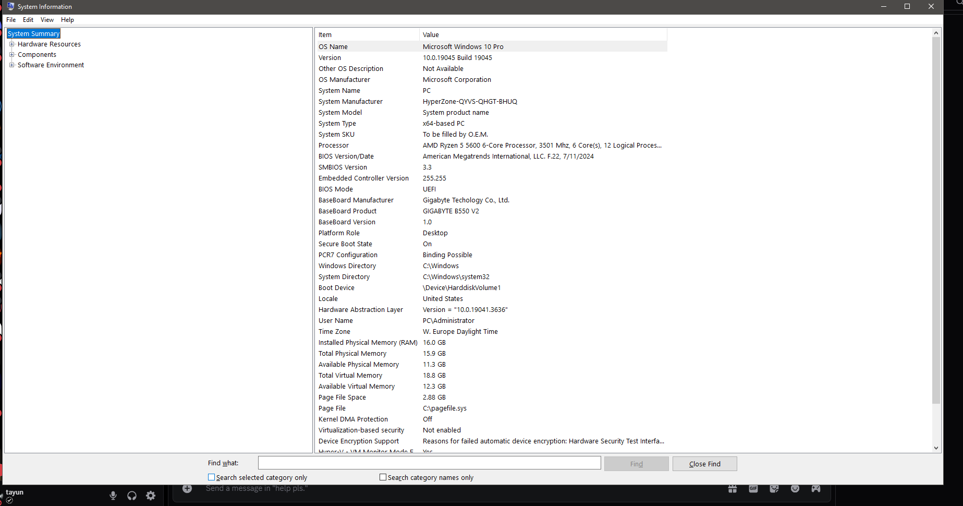963x506 pixels.
Task: Click the Item column header
Action: 368,34
